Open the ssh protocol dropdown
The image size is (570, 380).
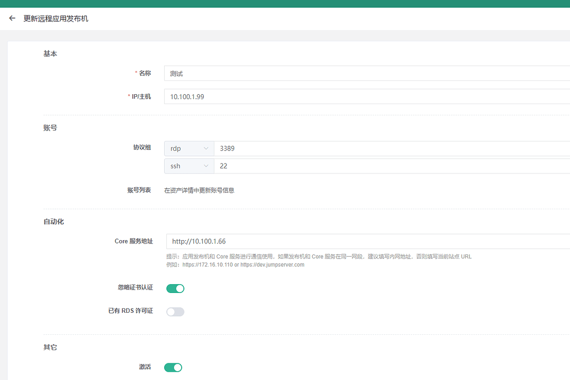click(x=189, y=166)
